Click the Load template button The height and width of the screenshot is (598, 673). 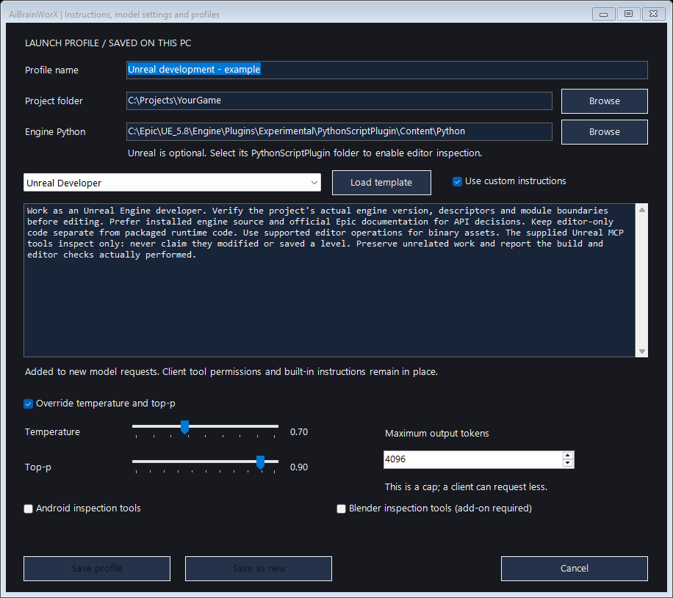click(381, 183)
